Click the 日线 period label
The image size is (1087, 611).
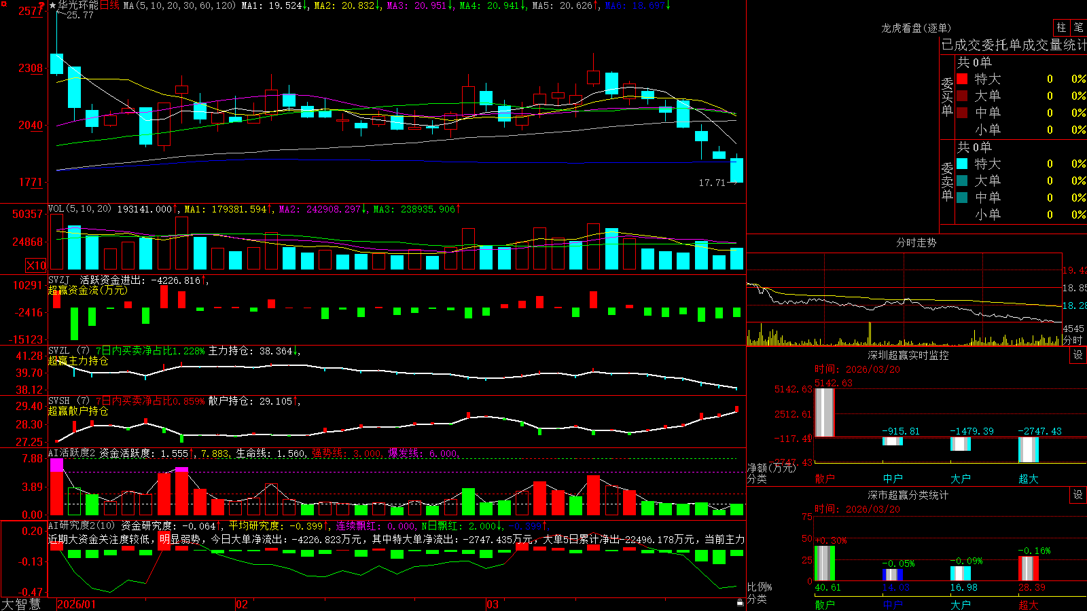tap(109, 5)
